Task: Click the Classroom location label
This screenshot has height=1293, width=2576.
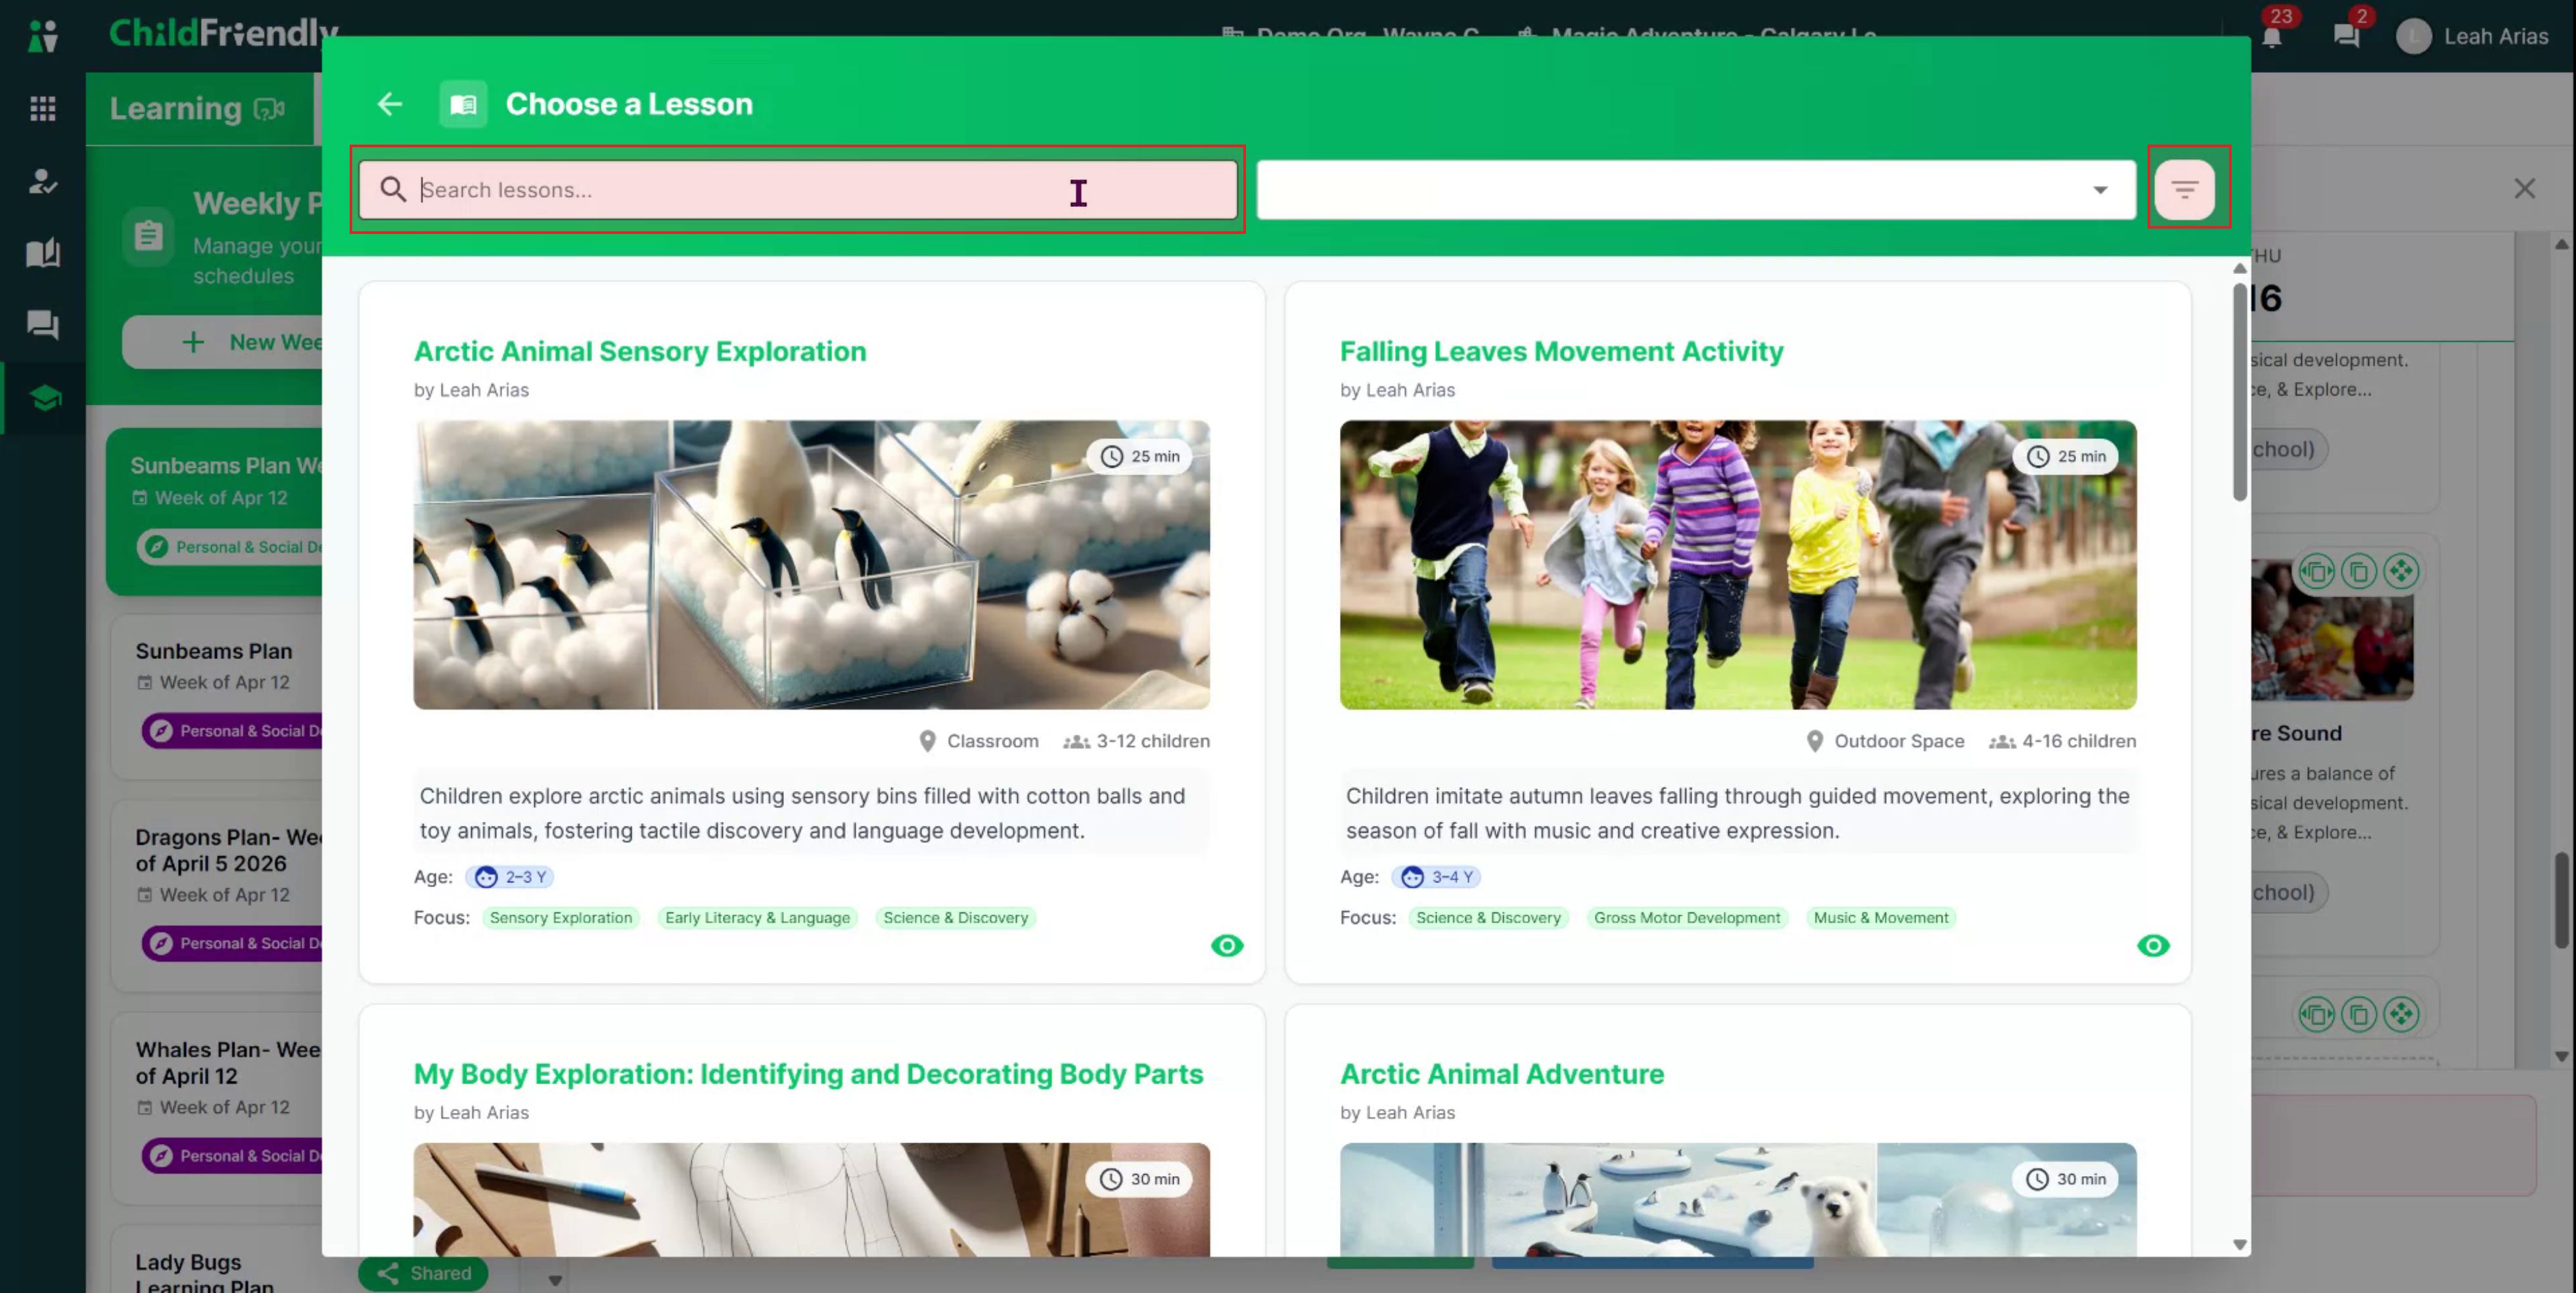Action: pos(979,741)
